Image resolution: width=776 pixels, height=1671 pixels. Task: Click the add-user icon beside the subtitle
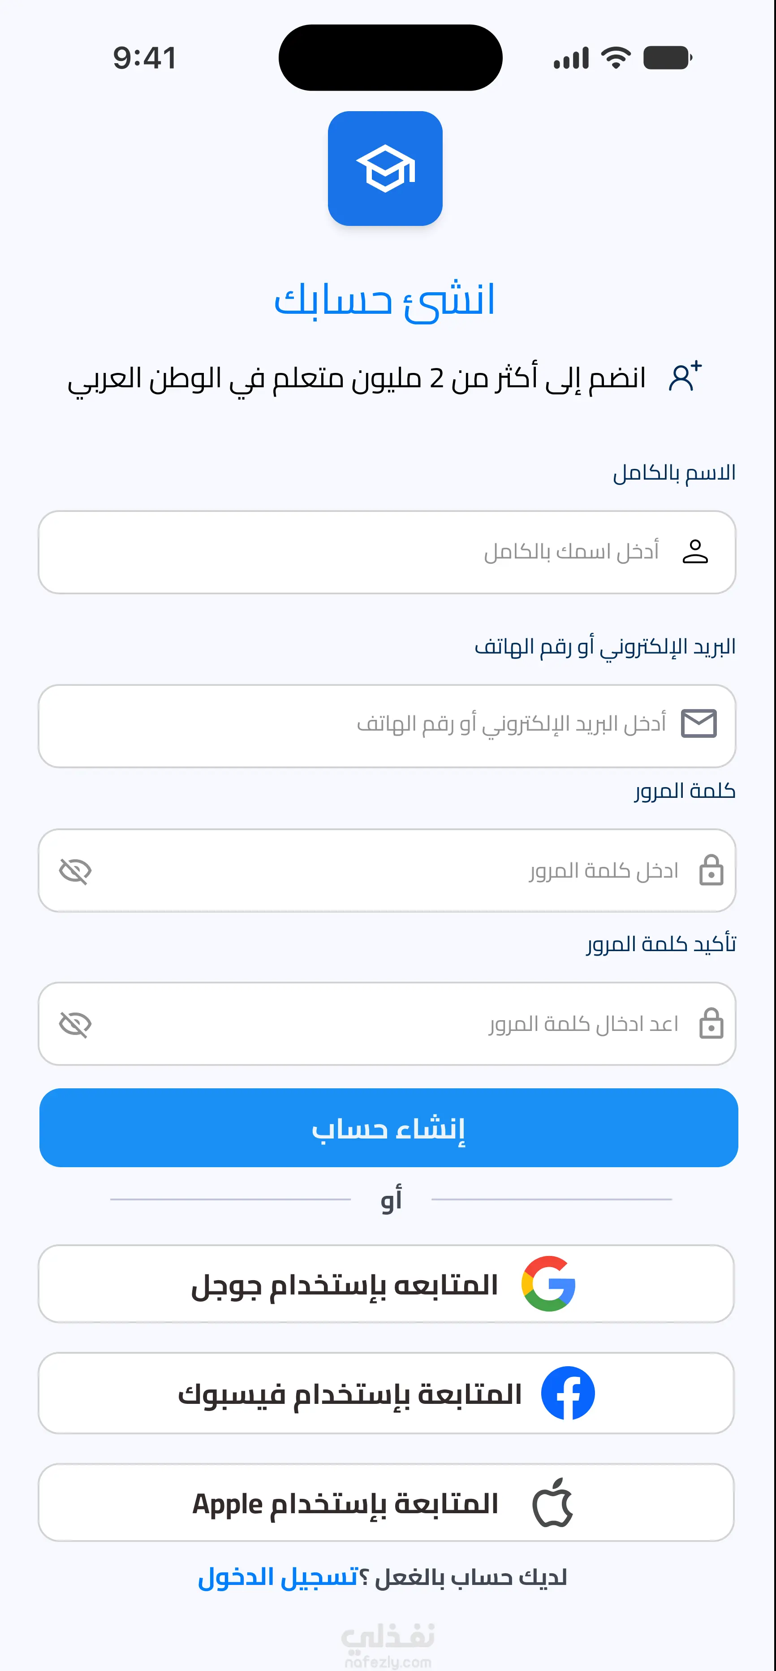click(x=685, y=376)
